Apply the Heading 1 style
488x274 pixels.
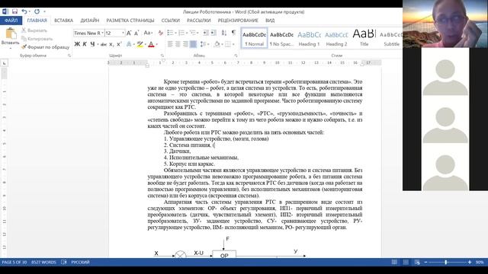[309, 39]
